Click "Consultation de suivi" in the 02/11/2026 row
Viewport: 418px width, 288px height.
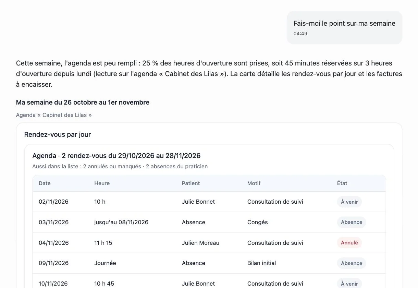(x=275, y=202)
